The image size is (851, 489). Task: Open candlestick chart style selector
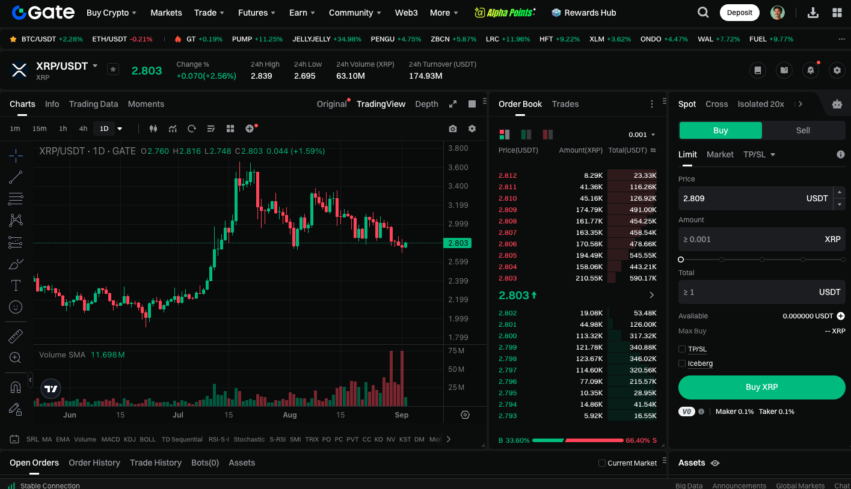(153, 129)
